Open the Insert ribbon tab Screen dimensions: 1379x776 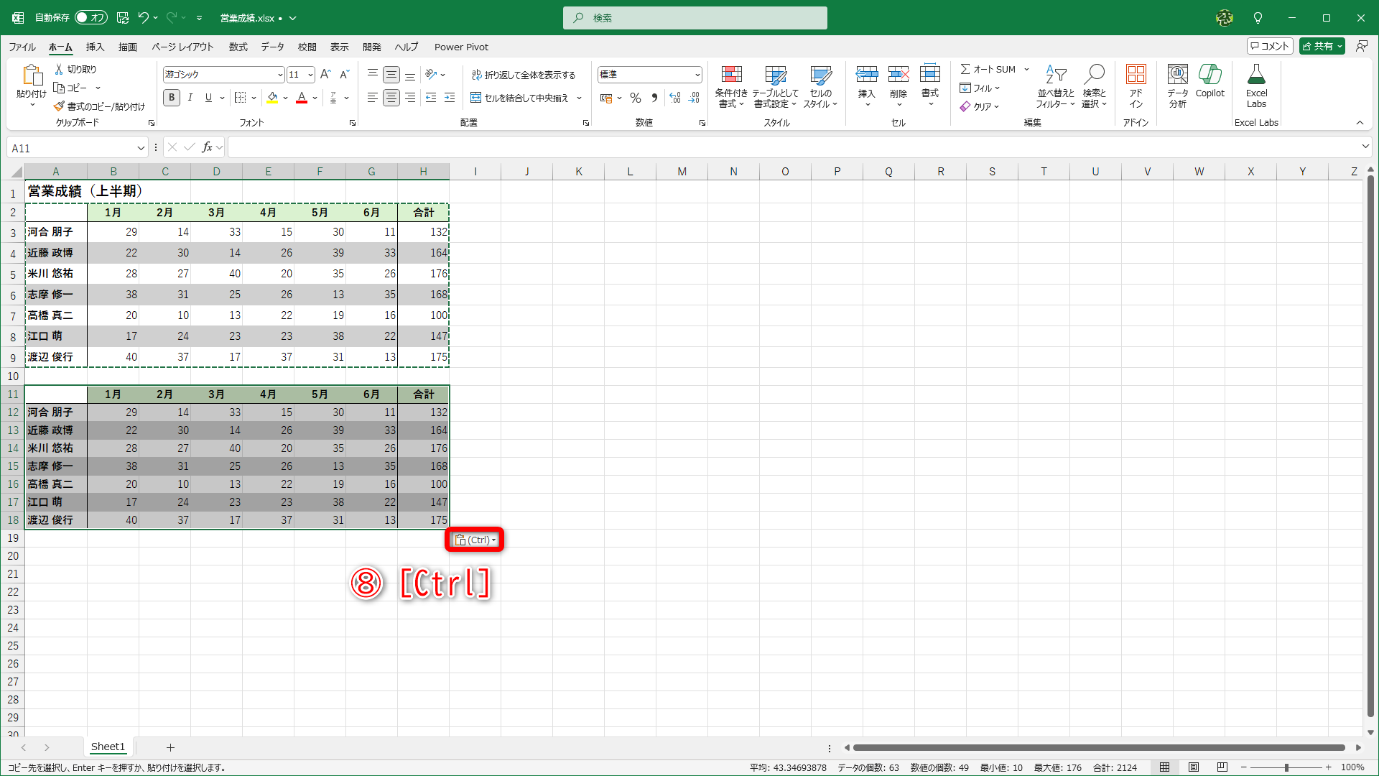[x=95, y=47]
